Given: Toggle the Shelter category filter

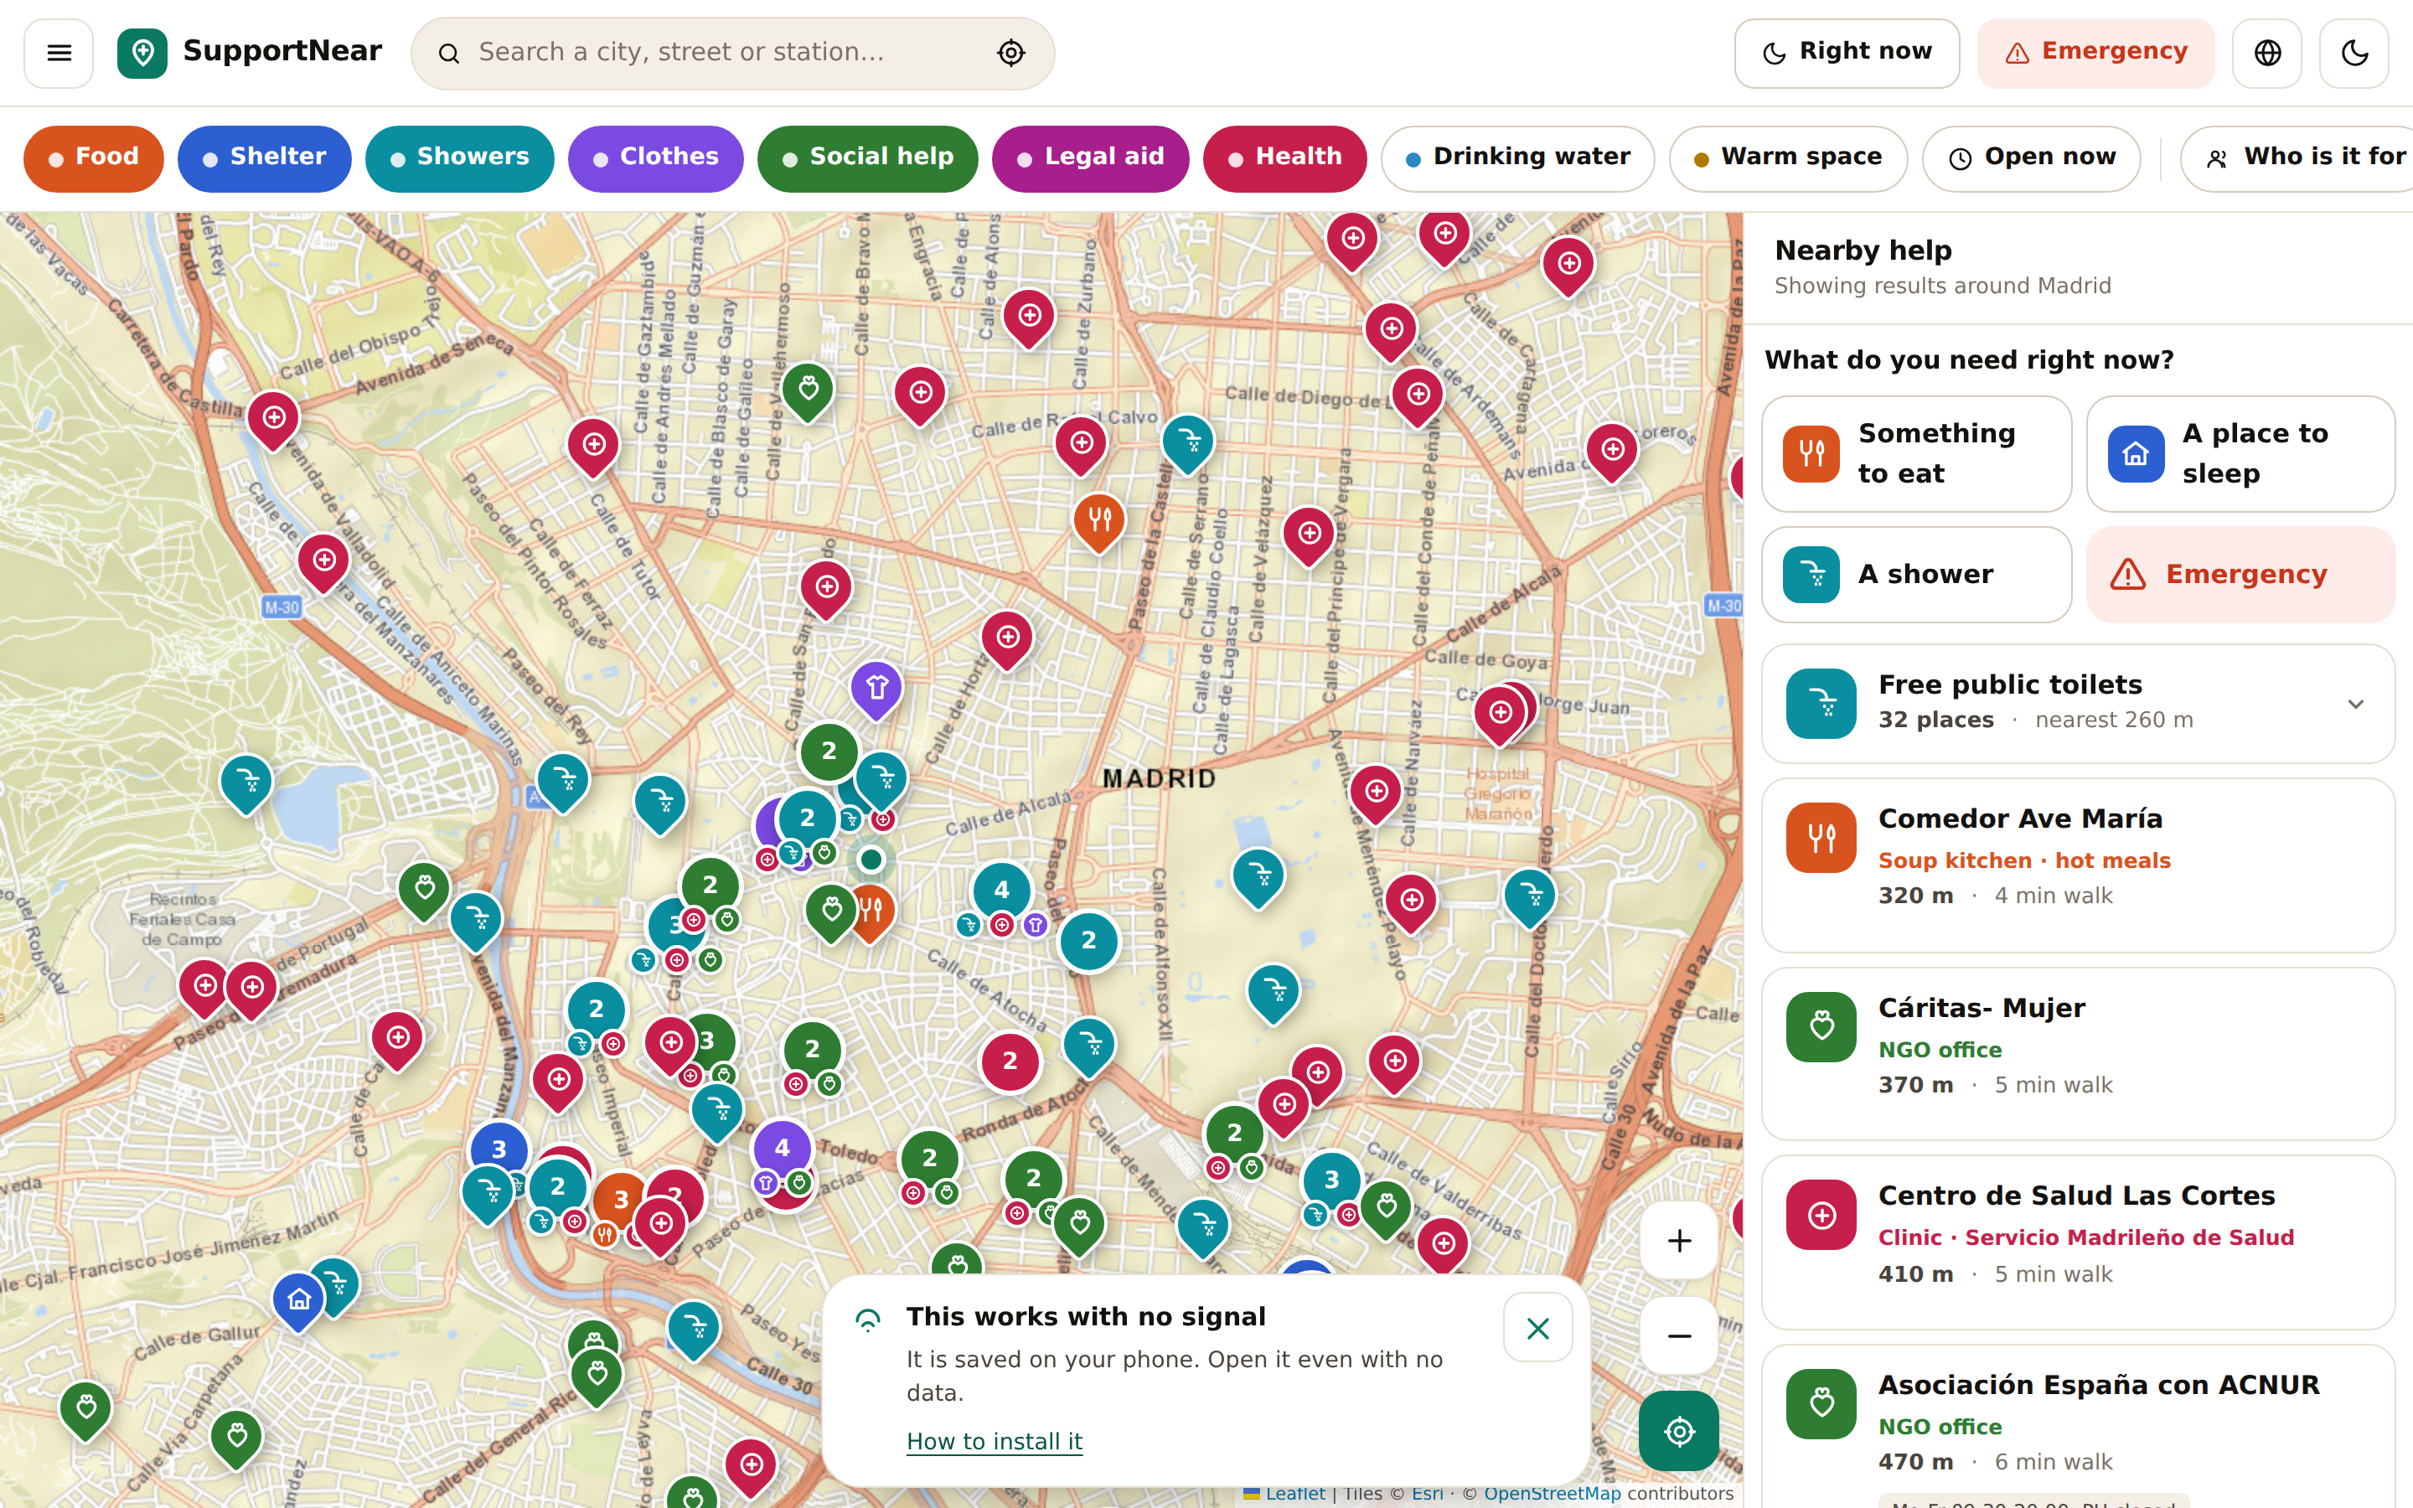Looking at the screenshot, I should (264, 158).
